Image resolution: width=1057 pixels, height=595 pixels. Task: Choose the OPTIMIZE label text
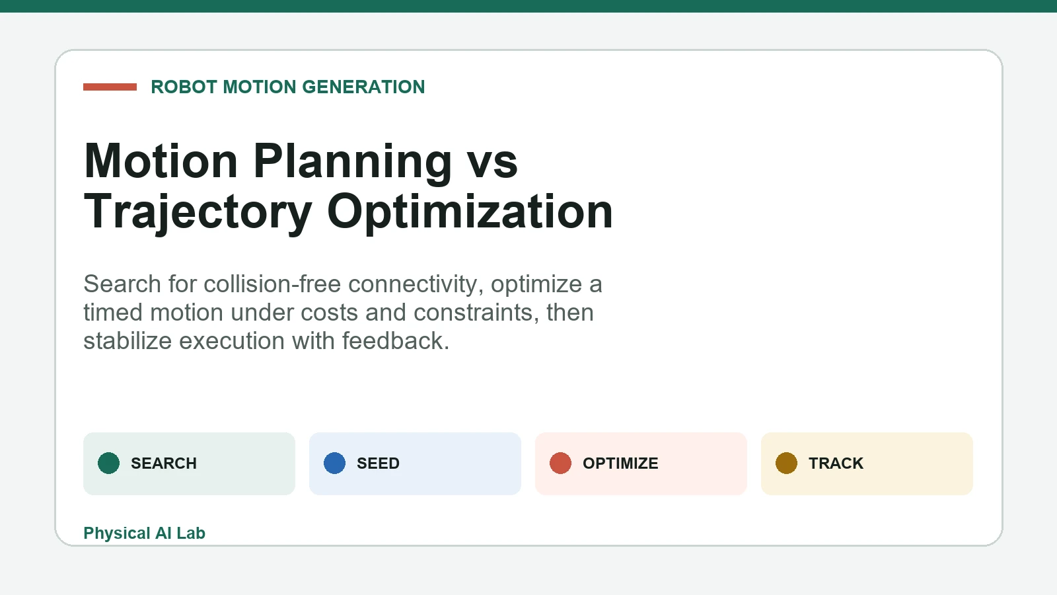tap(620, 463)
